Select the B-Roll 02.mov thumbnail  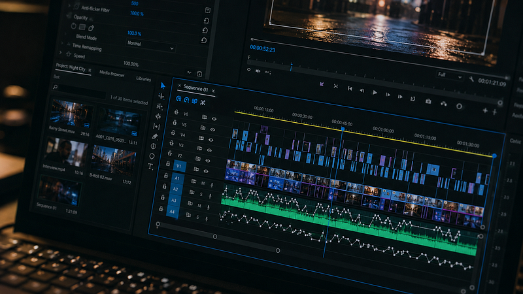point(113,159)
